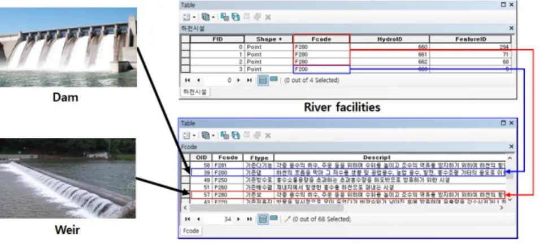Toggle Show all records in upper table
Screen dimensions: 540x244
click(263, 81)
